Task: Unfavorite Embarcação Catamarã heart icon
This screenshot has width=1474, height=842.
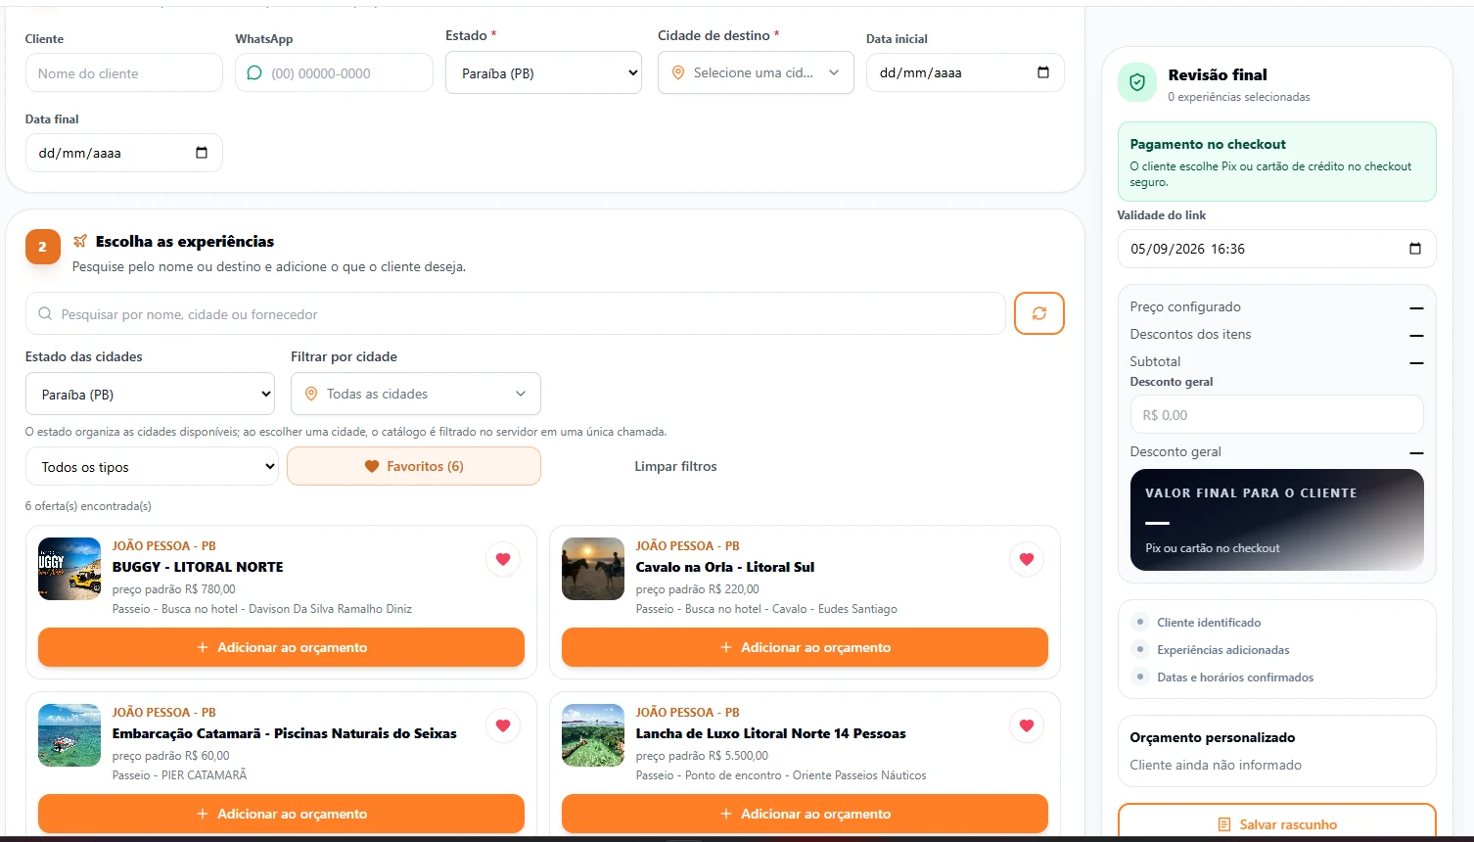Action: [x=503, y=725]
